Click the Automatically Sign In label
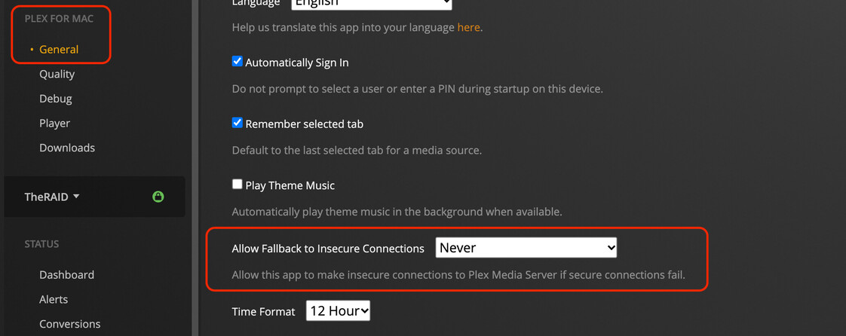 [x=297, y=63]
